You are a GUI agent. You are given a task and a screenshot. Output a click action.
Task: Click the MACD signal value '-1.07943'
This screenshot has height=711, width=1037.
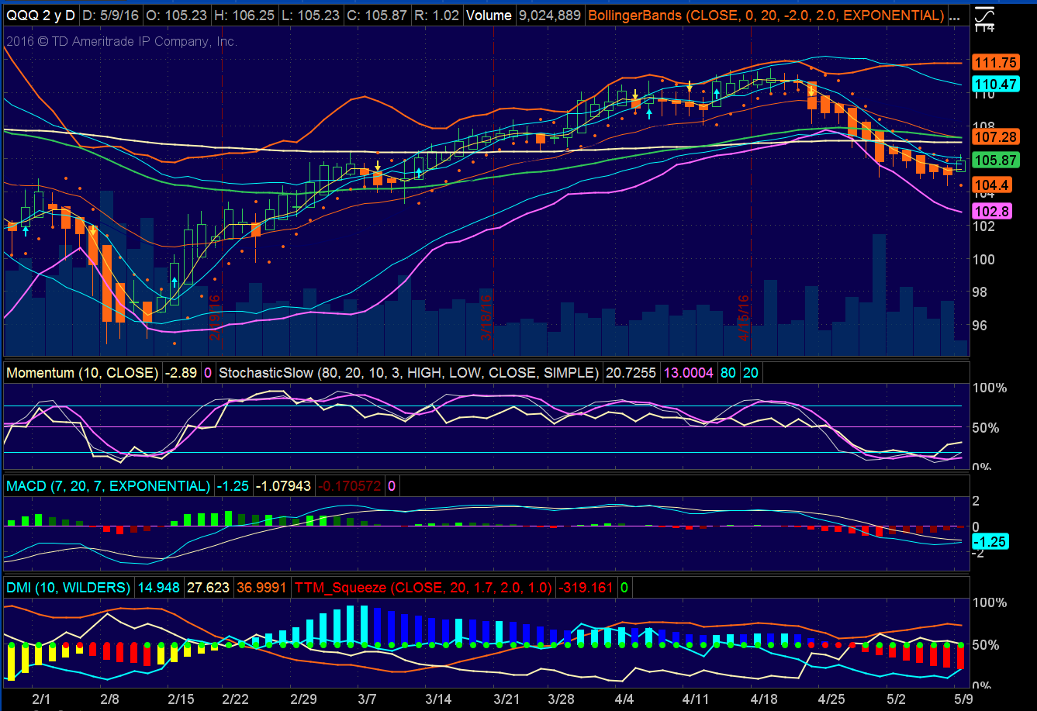(285, 486)
